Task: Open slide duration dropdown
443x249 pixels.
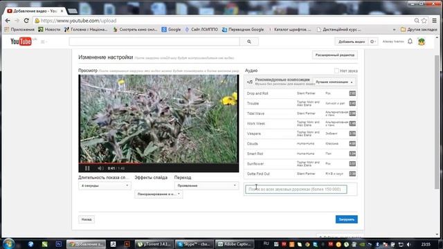Action: 105,186
